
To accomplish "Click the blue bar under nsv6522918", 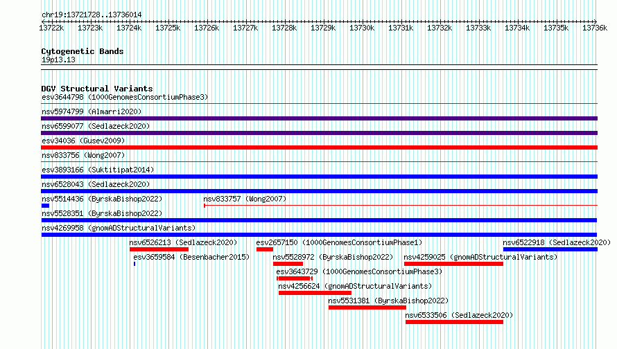I will pyautogui.click(x=550, y=249).
